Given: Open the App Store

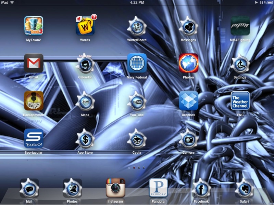Looking at the screenshot, I should (85, 139).
